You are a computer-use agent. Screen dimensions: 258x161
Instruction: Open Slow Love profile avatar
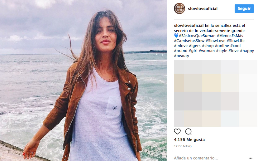click(179, 8)
